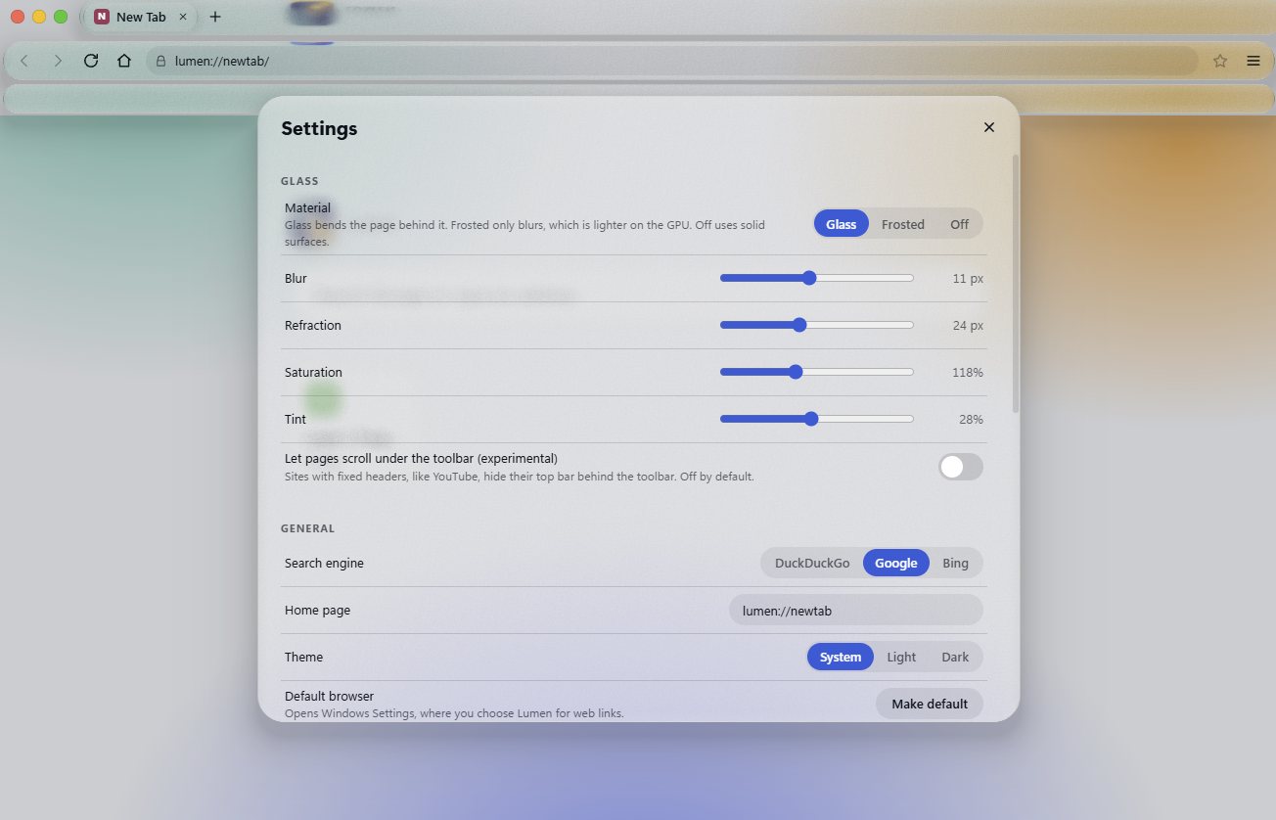Choose DuckDuckGo as search engine
This screenshot has height=820, width=1276.
pos(812,563)
